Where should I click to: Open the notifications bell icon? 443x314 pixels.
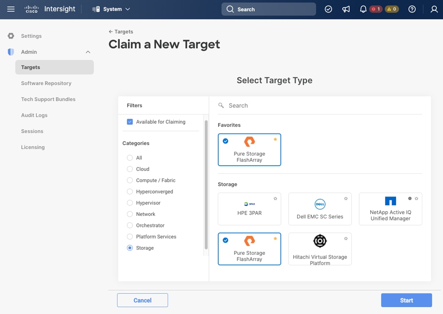(363, 9)
